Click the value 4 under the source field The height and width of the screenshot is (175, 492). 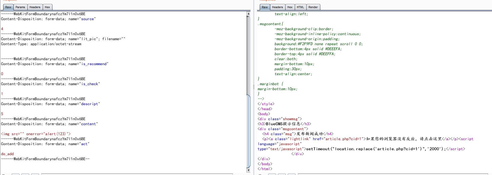[2, 29]
